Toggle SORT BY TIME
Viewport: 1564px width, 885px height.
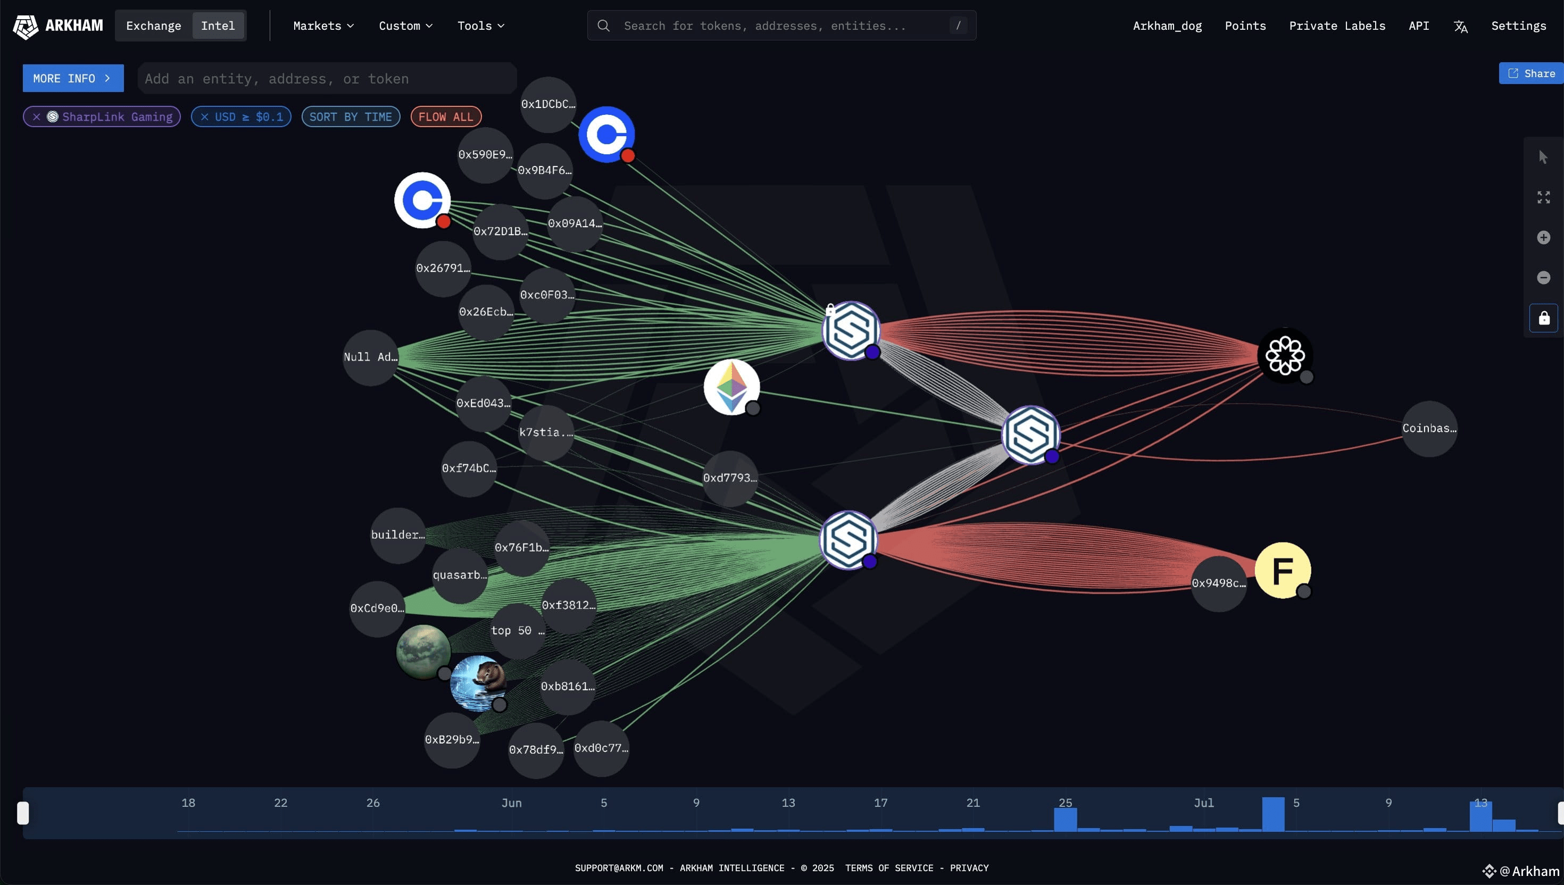pyautogui.click(x=351, y=116)
